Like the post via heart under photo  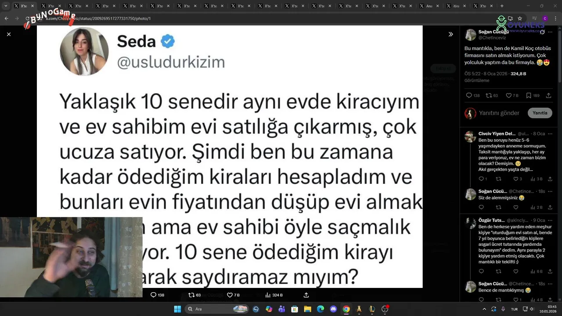[230, 295]
